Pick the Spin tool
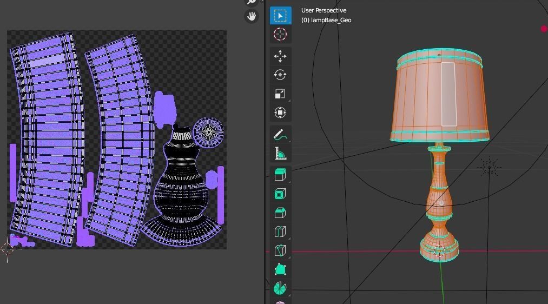 tap(280, 288)
